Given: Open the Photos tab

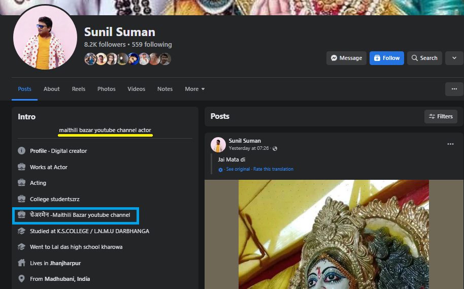Looking at the screenshot, I should pos(106,89).
